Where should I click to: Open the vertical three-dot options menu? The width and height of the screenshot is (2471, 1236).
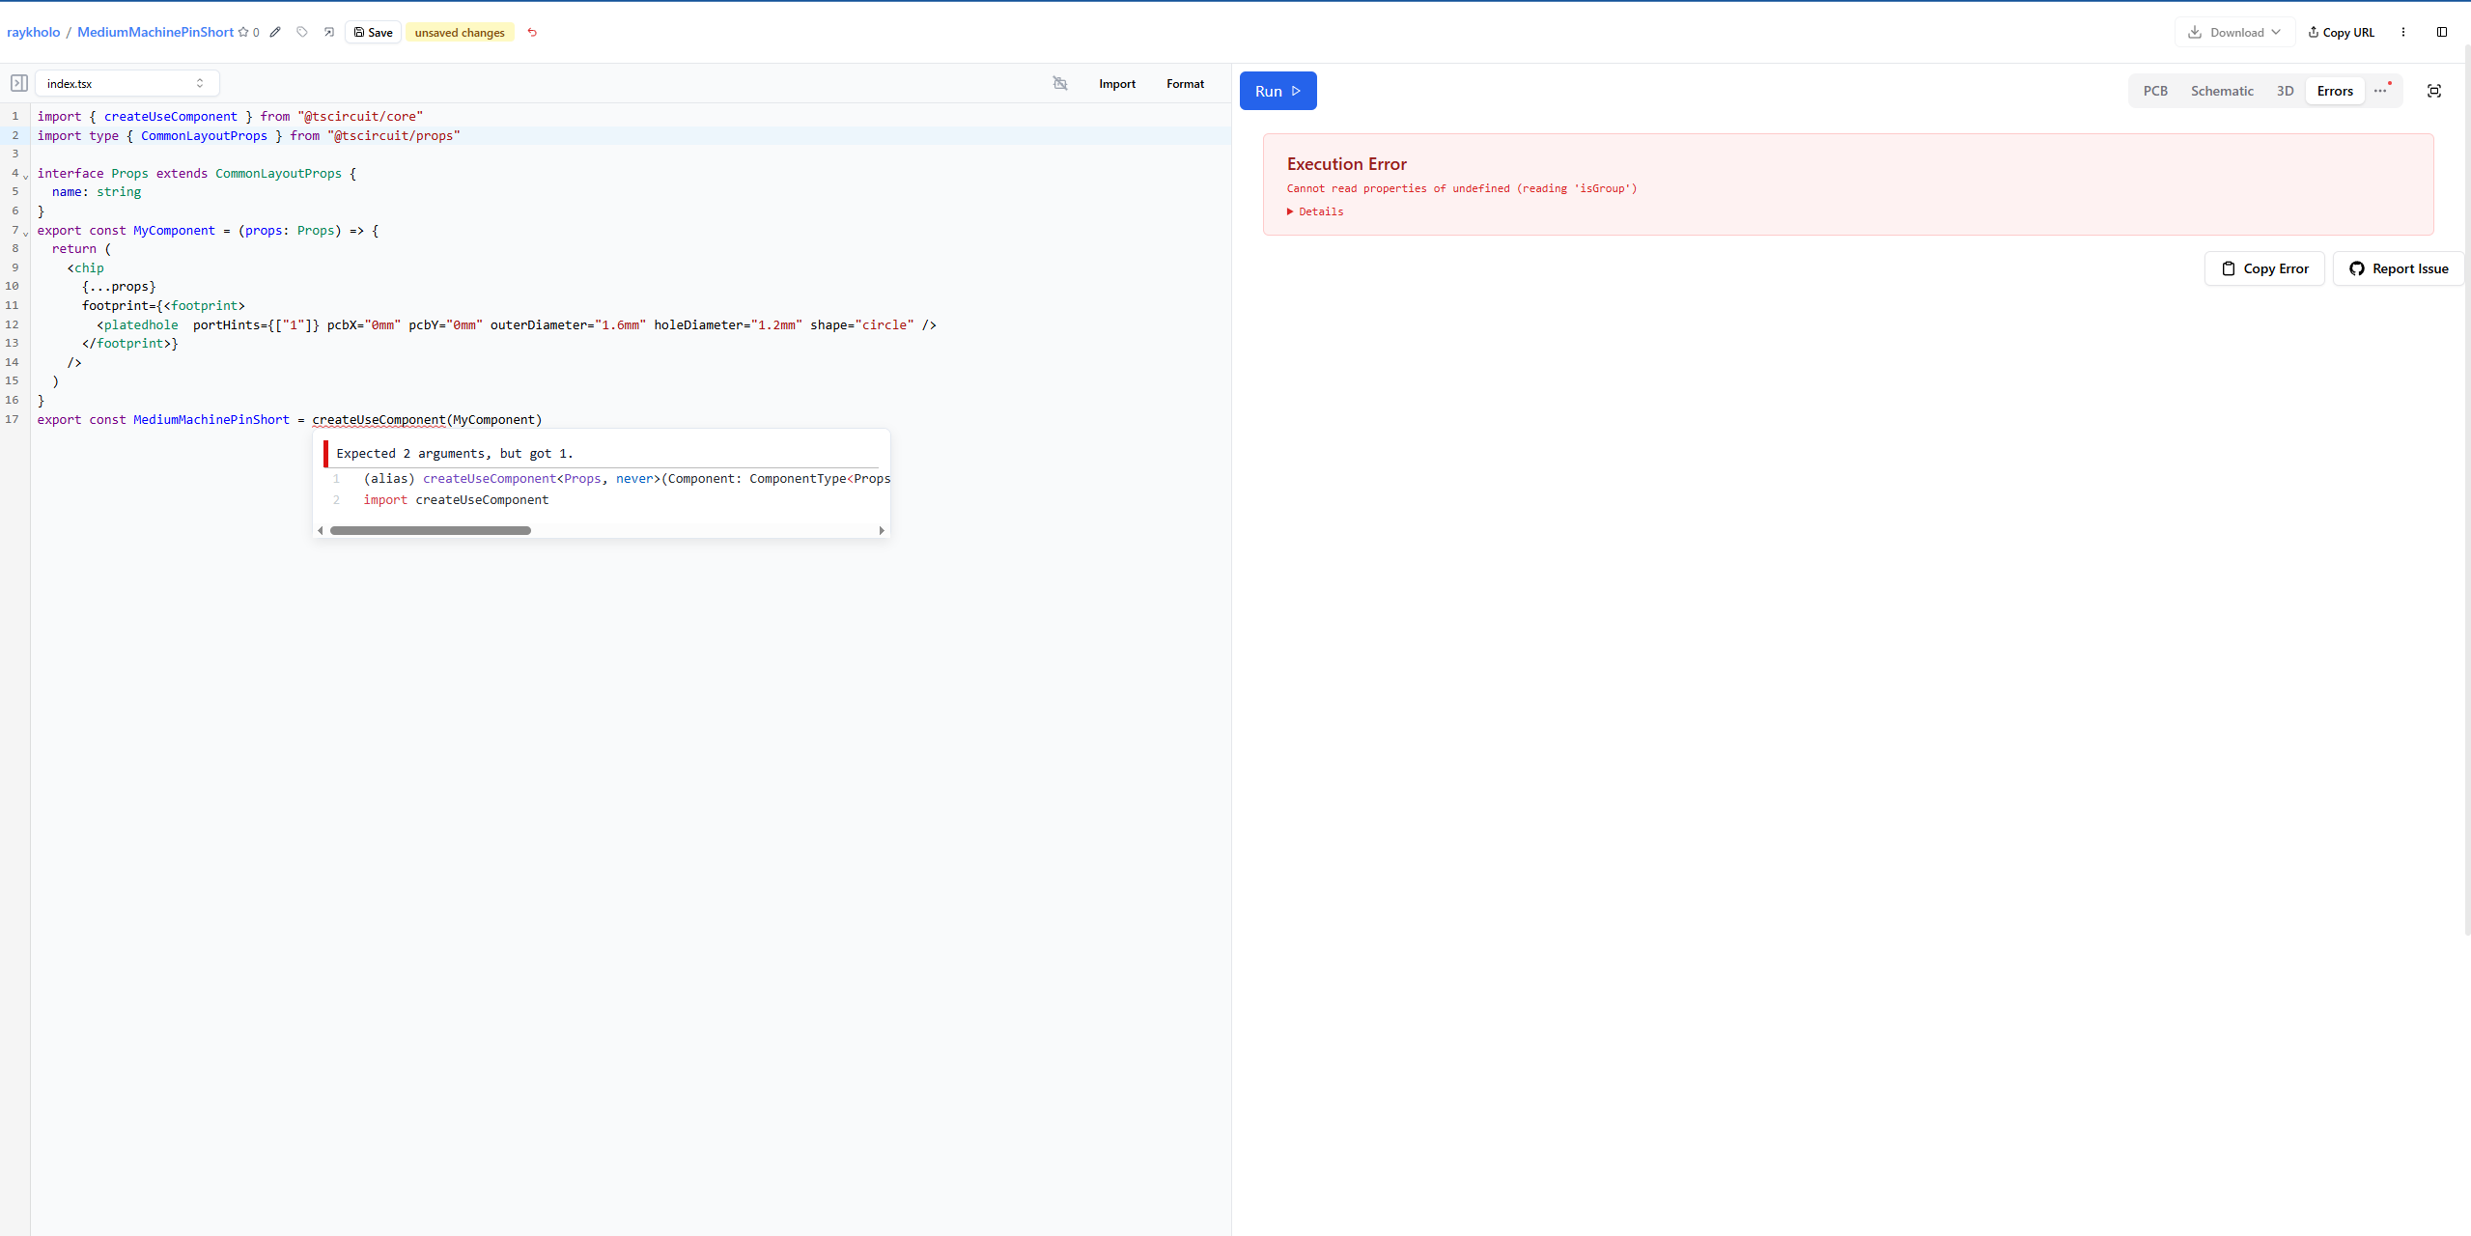(x=2402, y=32)
